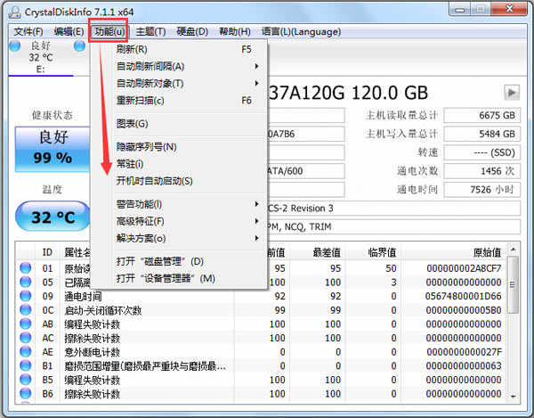Screen dimensions: 534x418
Task: Click the next disk arrow button
Action: point(512,93)
